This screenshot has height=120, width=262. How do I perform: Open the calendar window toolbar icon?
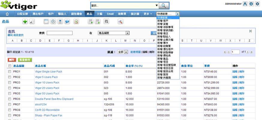pyautogui.click(x=46, y=22)
